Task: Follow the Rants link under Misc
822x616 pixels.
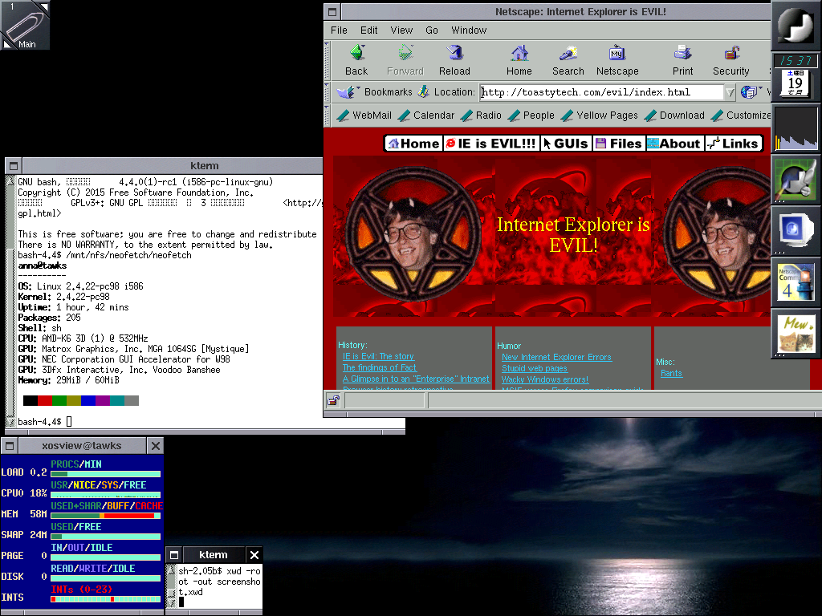Action: [x=671, y=374]
